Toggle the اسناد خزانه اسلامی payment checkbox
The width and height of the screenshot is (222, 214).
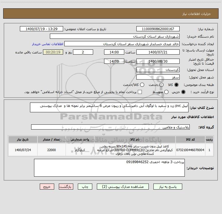click(x=140, y=92)
